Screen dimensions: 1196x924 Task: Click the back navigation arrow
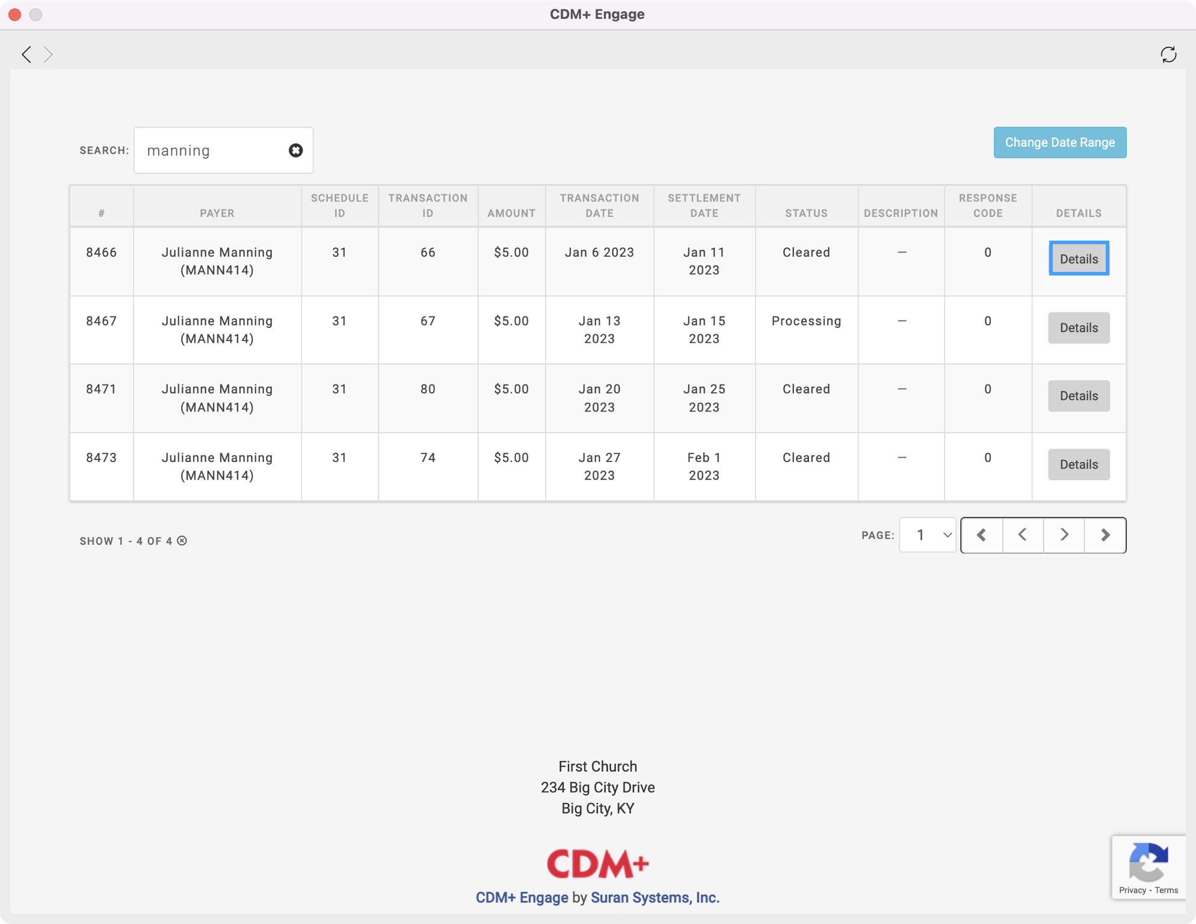click(26, 55)
